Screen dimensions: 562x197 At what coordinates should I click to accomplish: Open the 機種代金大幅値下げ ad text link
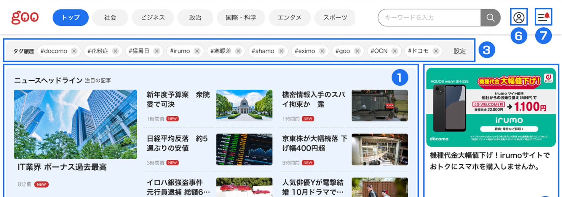pyautogui.click(x=490, y=161)
